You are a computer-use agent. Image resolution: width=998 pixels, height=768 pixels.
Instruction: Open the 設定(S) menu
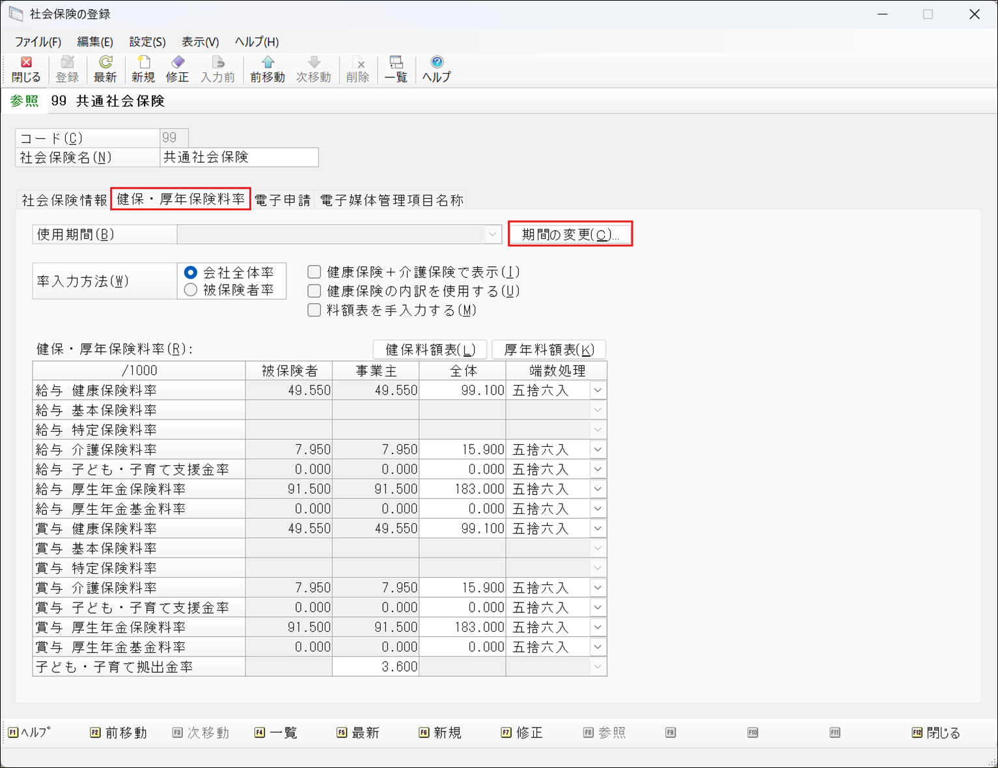pyautogui.click(x=147, y=42)
